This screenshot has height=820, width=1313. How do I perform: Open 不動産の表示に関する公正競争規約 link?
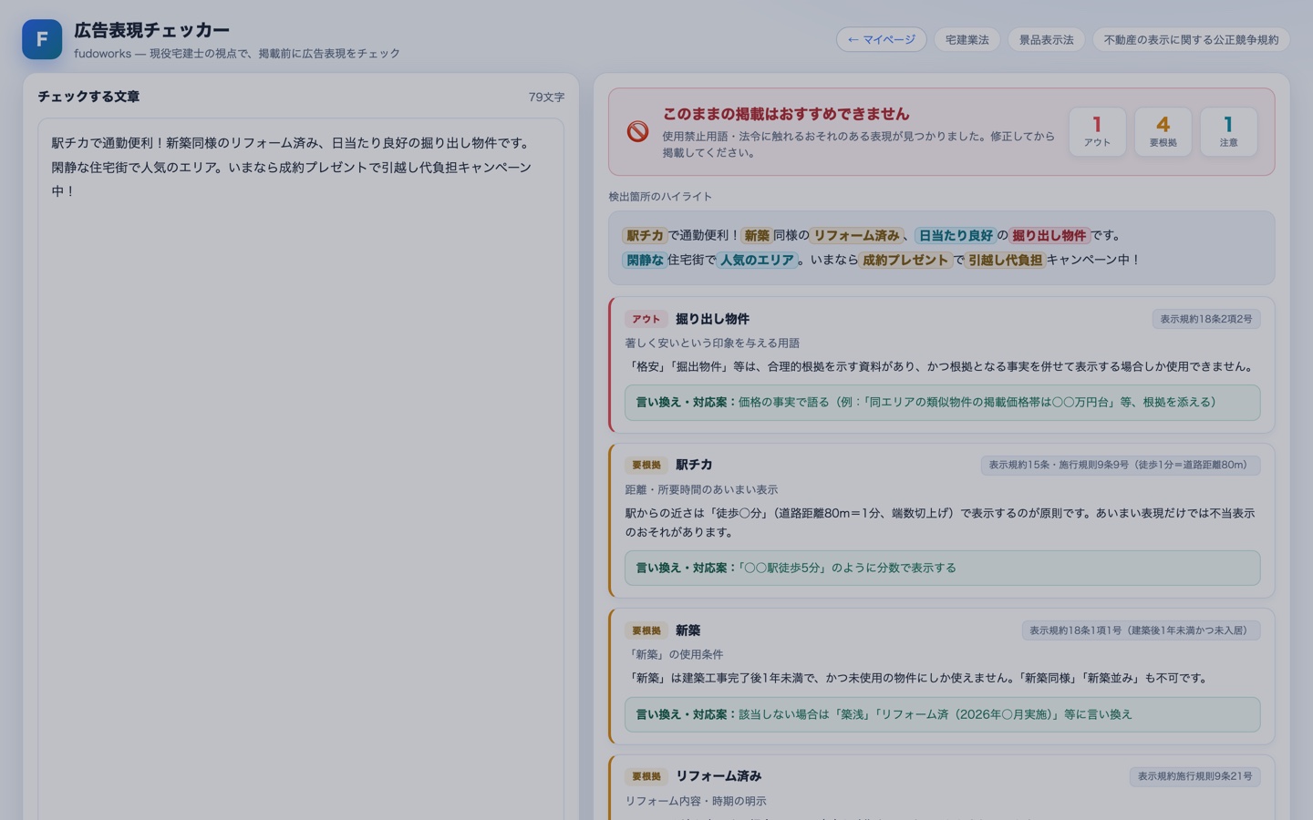tap(1191, 39)
